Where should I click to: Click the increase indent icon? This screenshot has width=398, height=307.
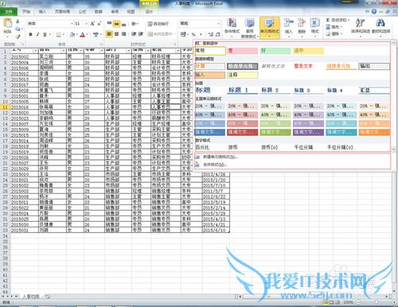click(141, 34)
